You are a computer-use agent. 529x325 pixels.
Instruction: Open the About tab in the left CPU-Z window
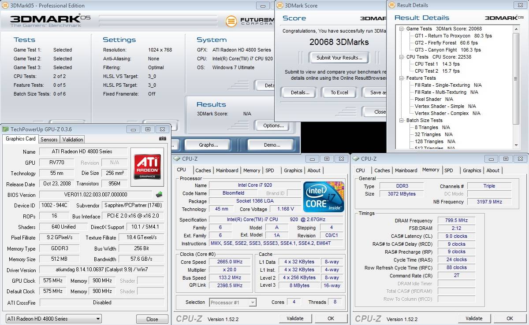click(314, 170)
